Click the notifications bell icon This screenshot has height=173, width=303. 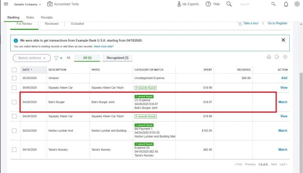(x=286, y=4)
